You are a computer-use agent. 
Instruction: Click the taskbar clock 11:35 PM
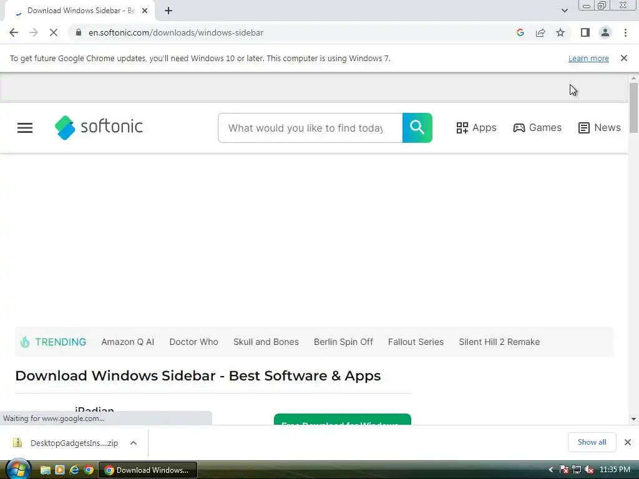click(615, 470)
